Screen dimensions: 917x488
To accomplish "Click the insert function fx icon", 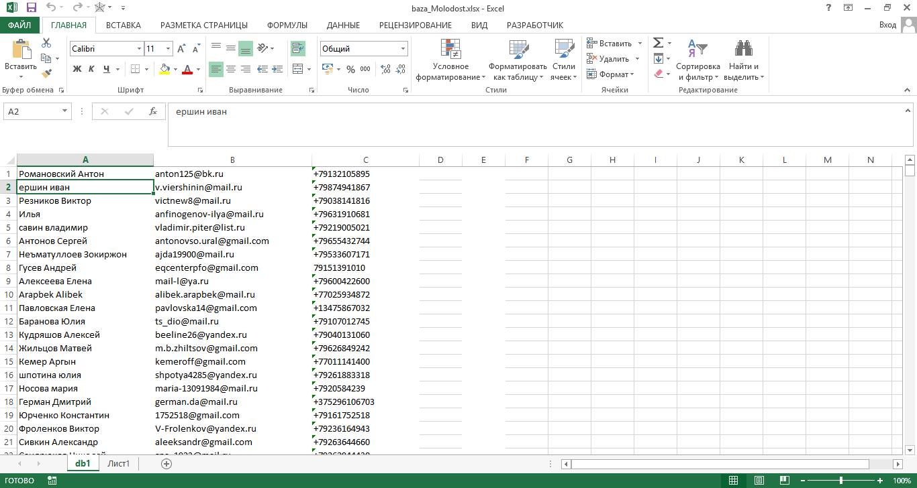I will [153, 111].
